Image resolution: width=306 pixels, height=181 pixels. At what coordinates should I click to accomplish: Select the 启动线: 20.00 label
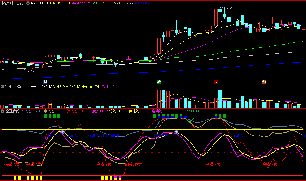tap(162, 111)
